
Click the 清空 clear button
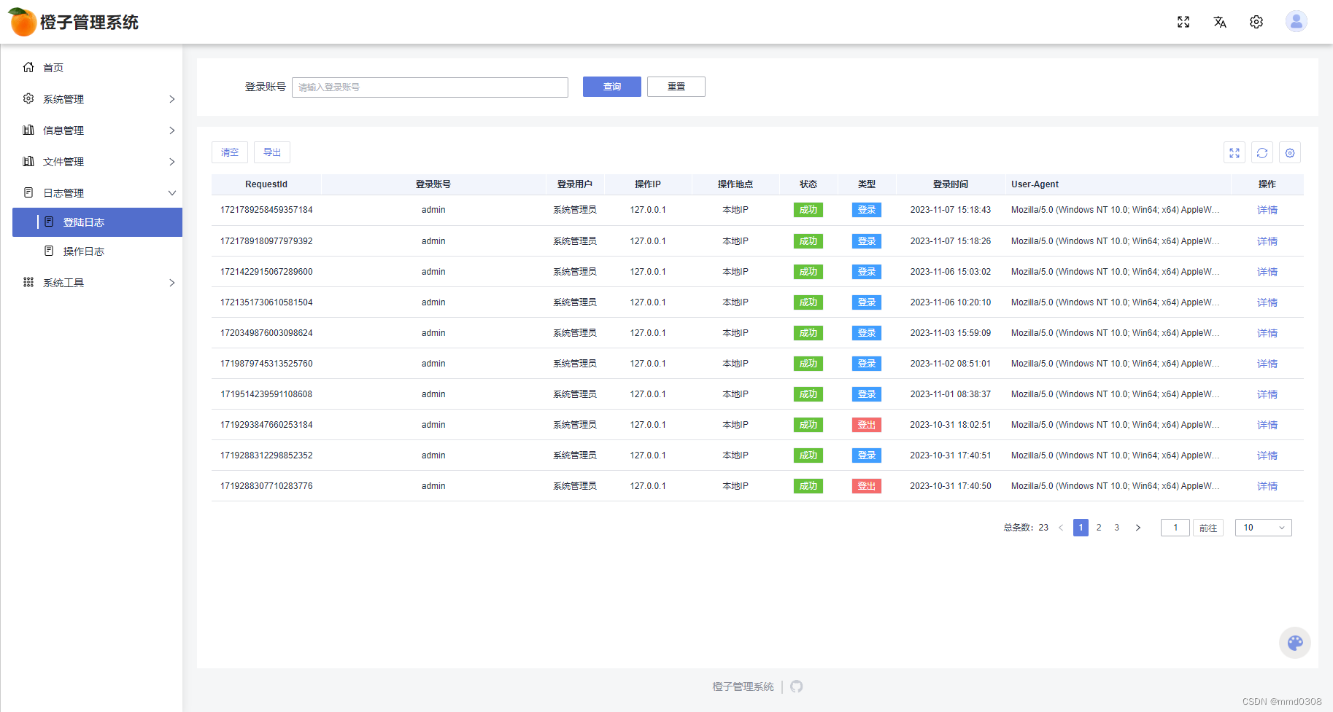click(x=230, y=152)
